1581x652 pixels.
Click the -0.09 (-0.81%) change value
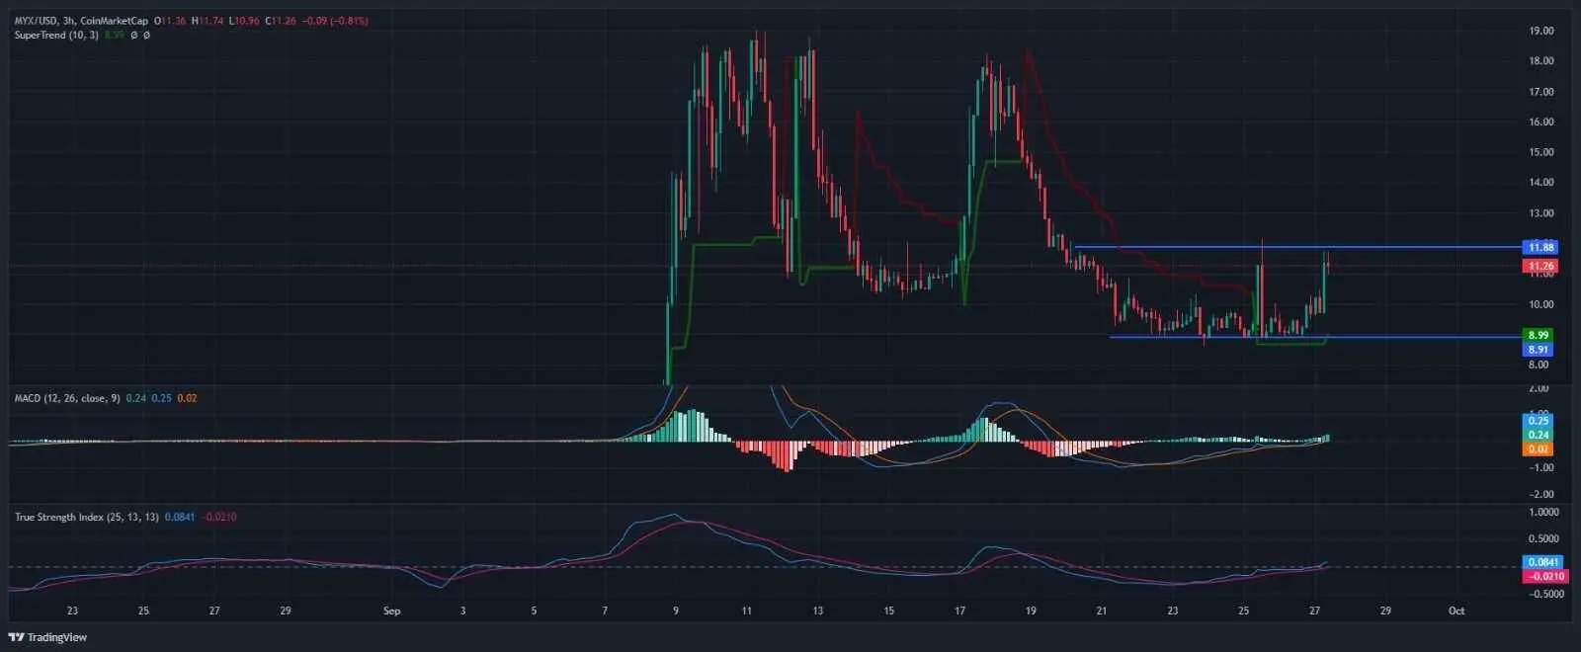[334, 21]
